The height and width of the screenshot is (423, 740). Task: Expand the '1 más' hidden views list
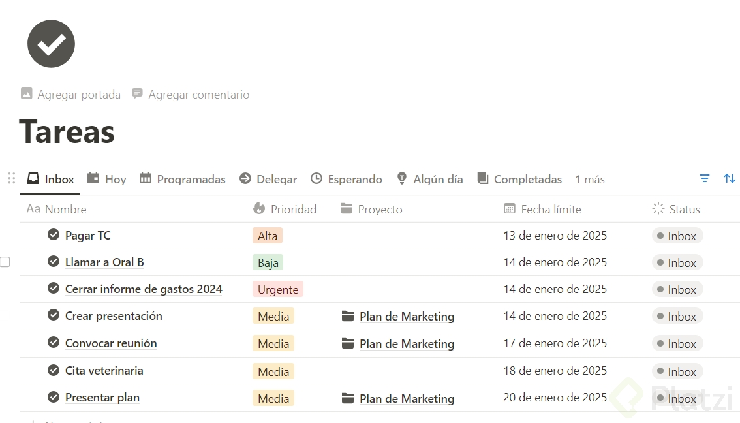590,180
